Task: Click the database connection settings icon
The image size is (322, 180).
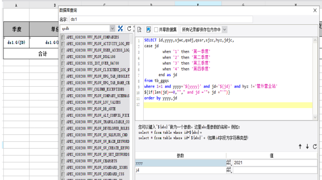Action: coord(120,29)
